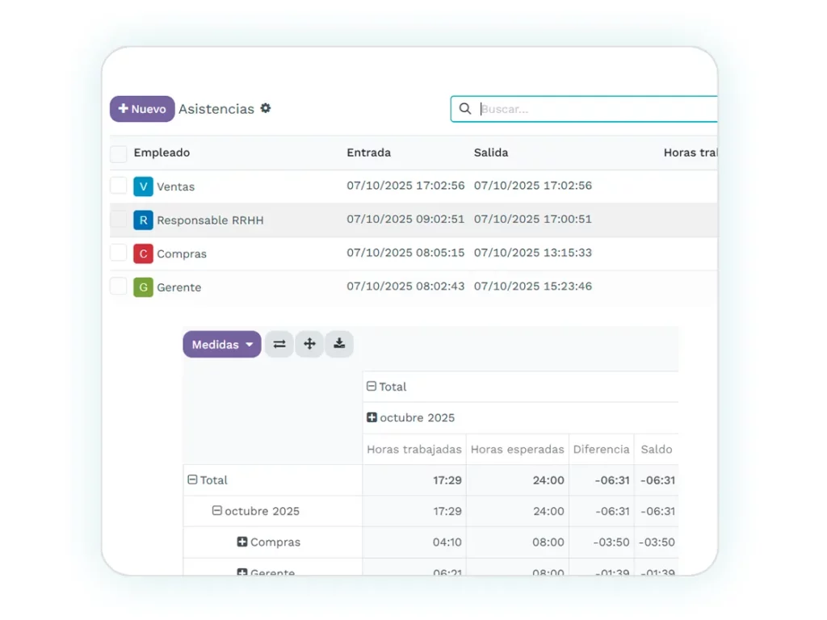Tick the checkbox for the Compras row

coord(119,253)
